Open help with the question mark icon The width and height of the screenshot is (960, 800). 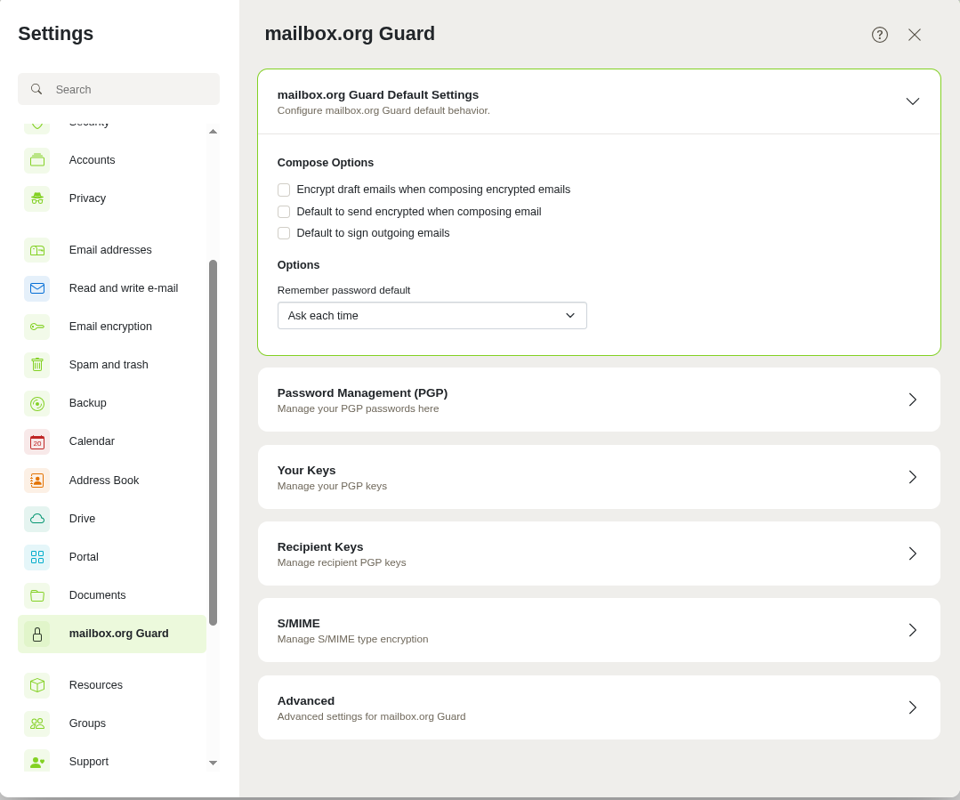[x=880, y=35]
